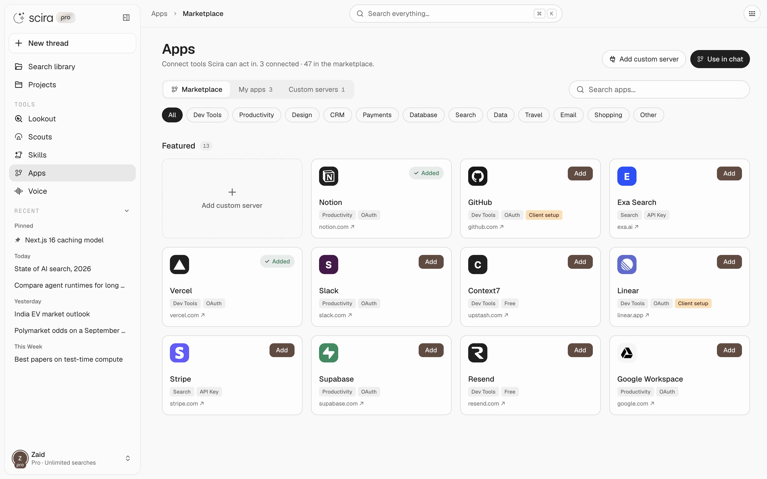Viewport: 767px width, 479px height.
Task: Click the Linear app icon
Action: tap(627, 265)
